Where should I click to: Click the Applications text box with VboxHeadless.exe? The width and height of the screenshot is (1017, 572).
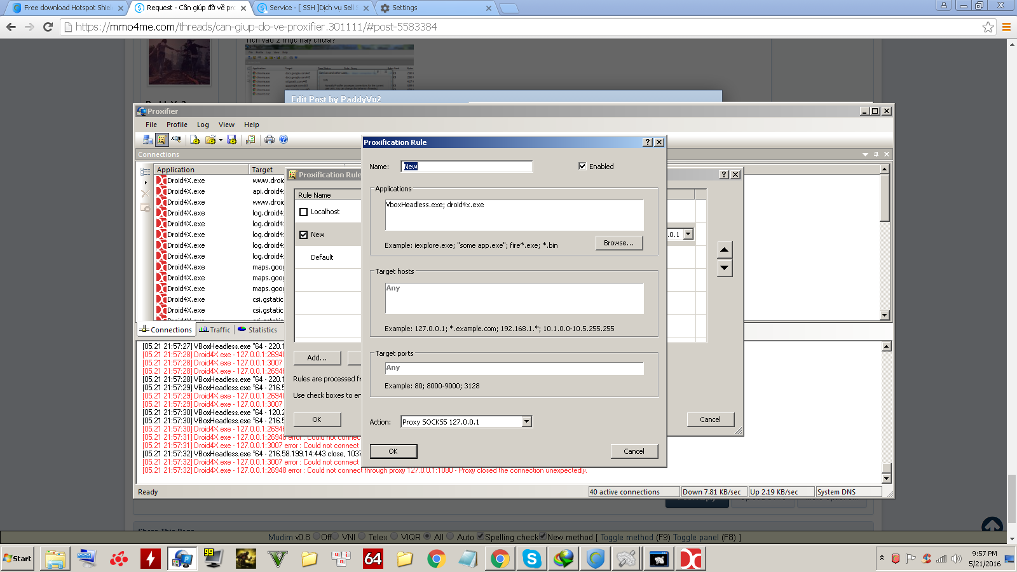(x=514, y=215)
